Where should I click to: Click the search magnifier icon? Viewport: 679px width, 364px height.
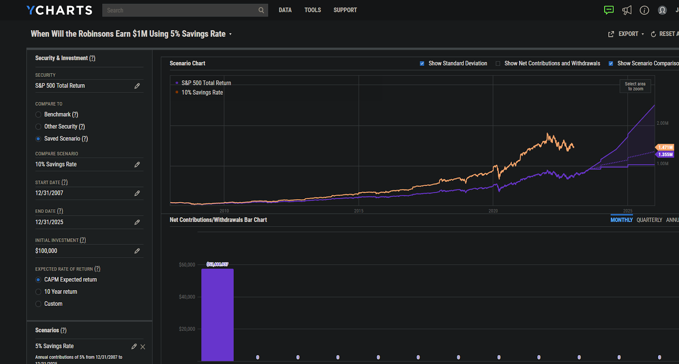coord(261,10)
